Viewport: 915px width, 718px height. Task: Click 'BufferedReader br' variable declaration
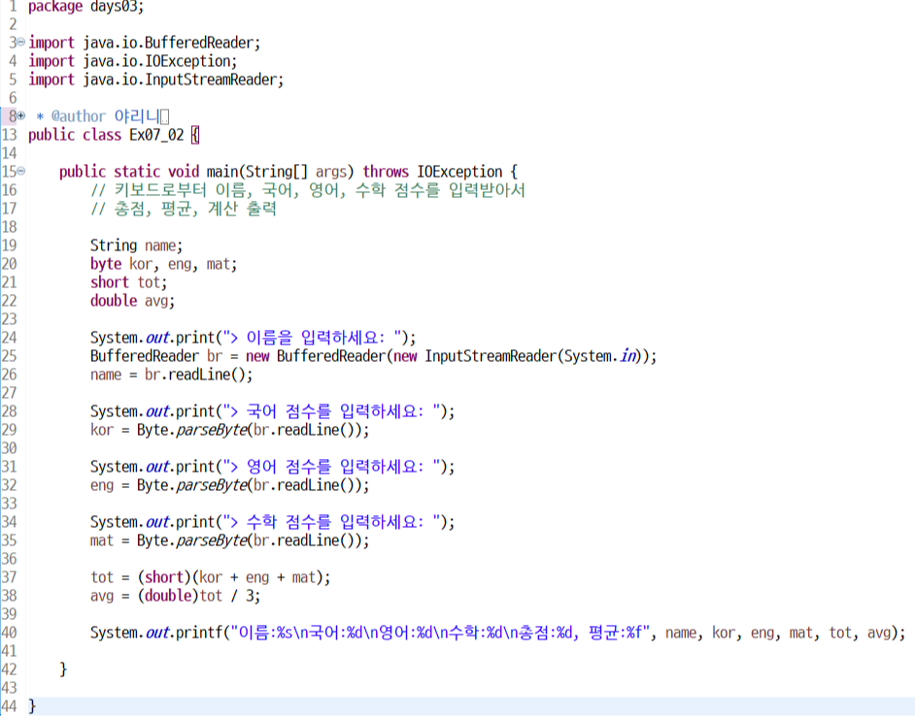coord(156,356)
